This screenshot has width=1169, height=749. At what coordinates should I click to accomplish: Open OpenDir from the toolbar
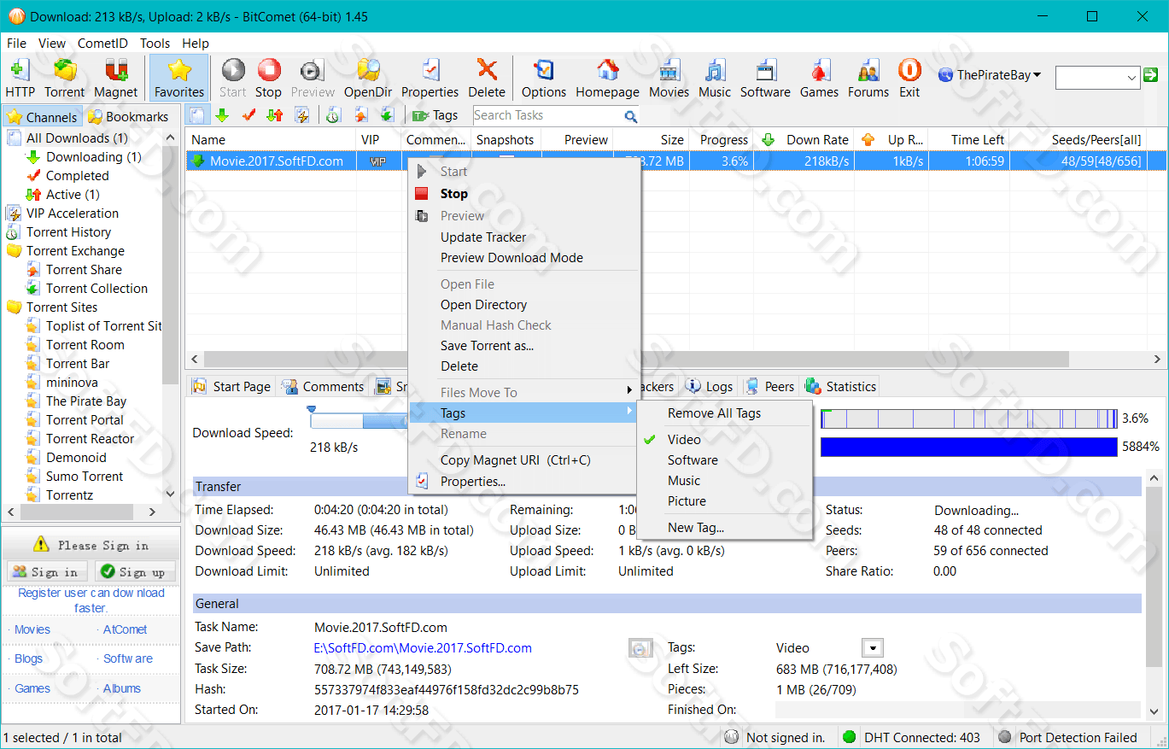368,78
